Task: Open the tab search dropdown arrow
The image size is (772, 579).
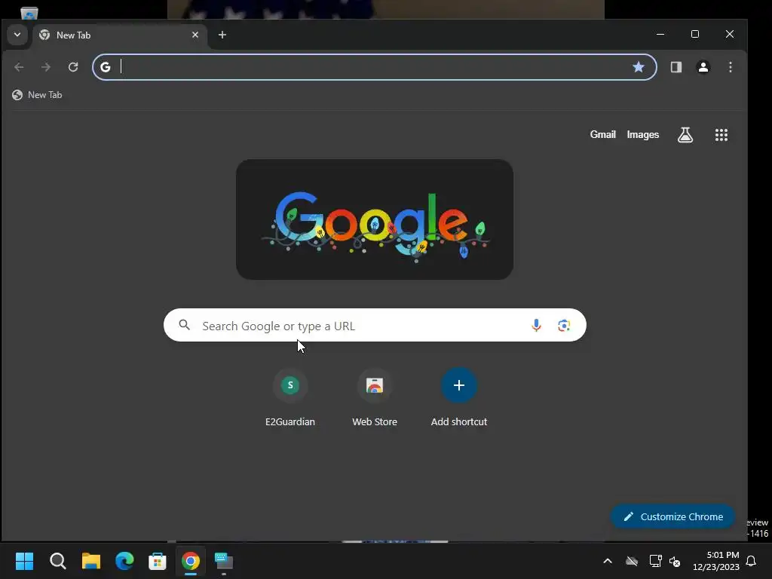Action: click(x=17, y=35)
